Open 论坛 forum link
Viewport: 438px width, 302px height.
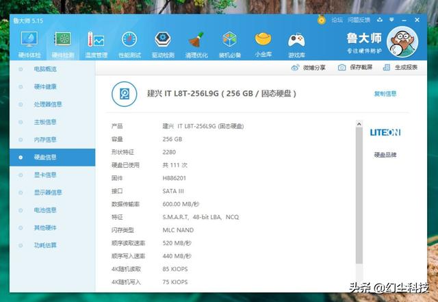(x=337, y=20)
